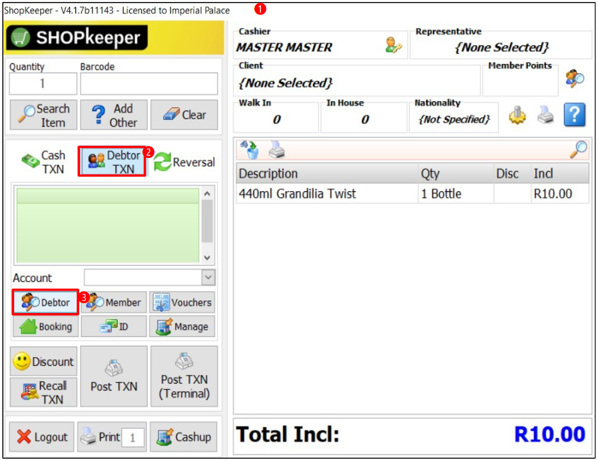The image size is (598, 461).
Task: Click the Client {None Selected} field
Action: click(356, 83)
